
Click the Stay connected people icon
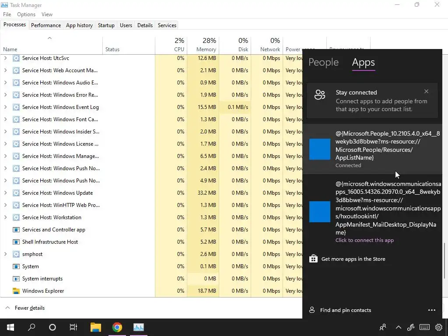tap(320, 94)
